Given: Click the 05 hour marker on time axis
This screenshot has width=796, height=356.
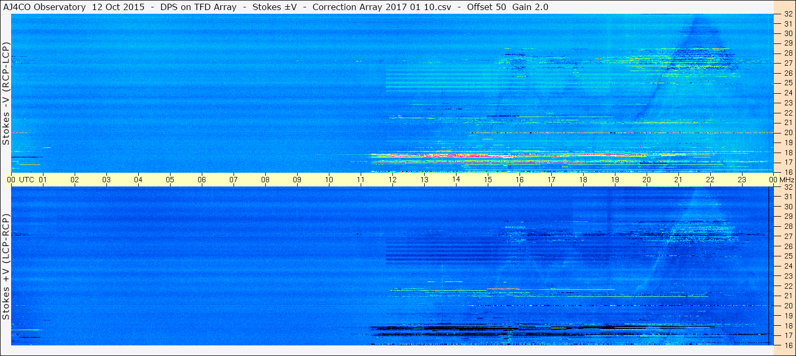Looking at the screenshot, I should 170,180.
